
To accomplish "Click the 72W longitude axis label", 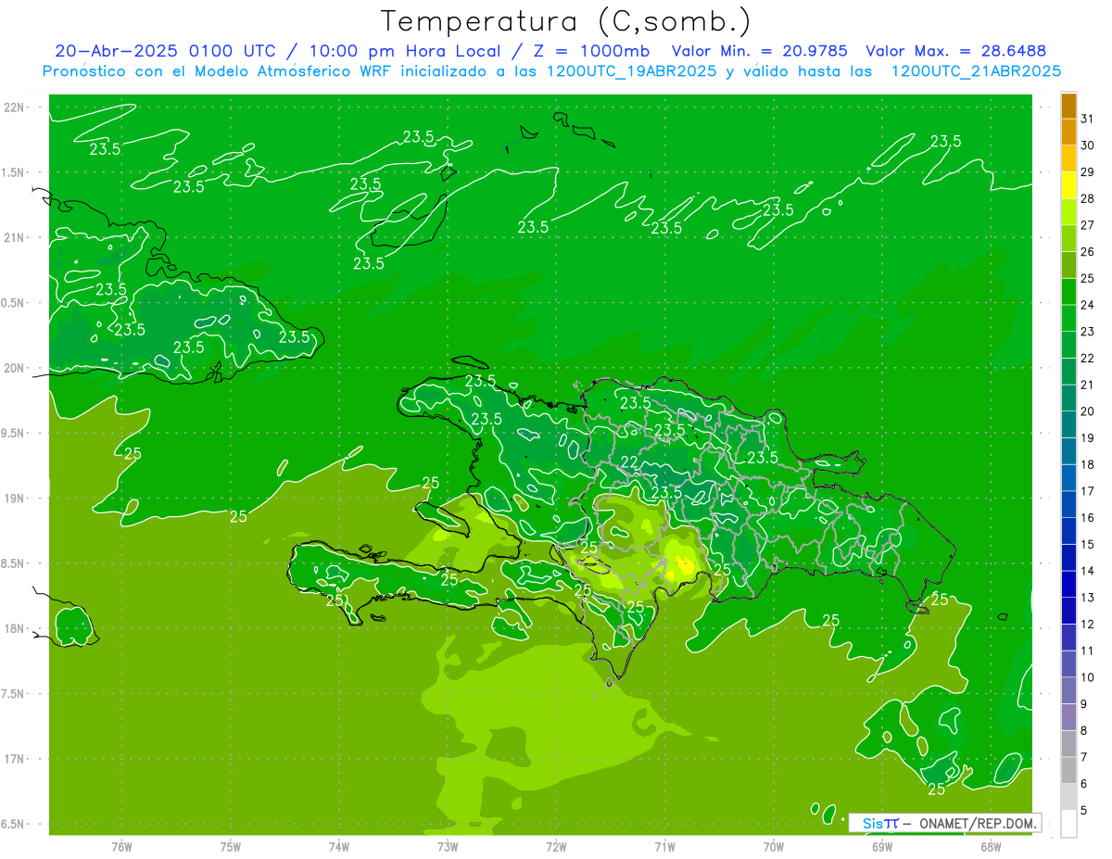I will (556, 846).
